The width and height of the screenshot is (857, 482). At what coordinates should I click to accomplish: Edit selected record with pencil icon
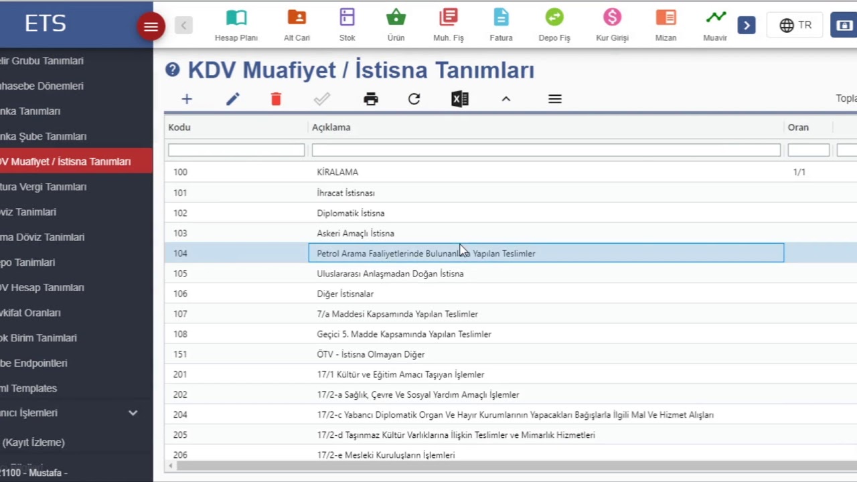(232, 99)
